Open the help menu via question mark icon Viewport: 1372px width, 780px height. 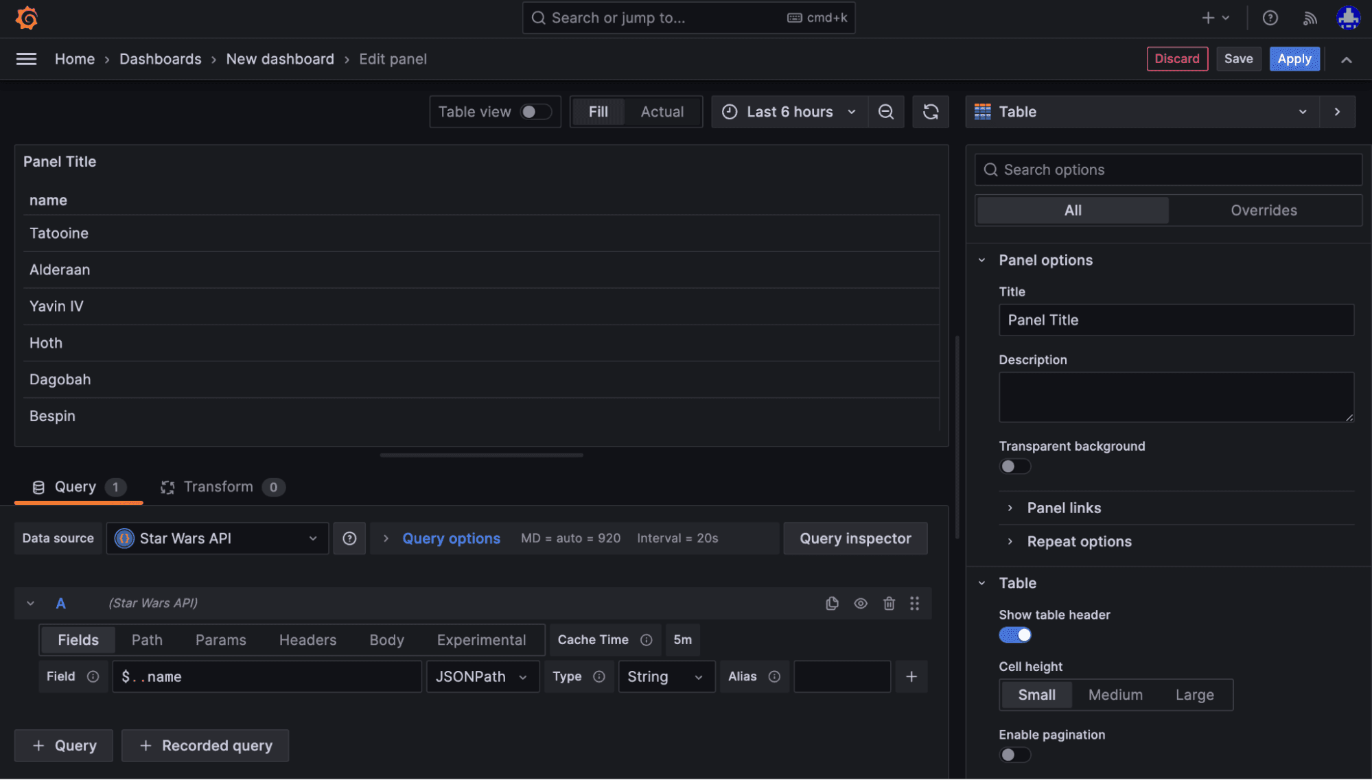tap(1270, 18)
